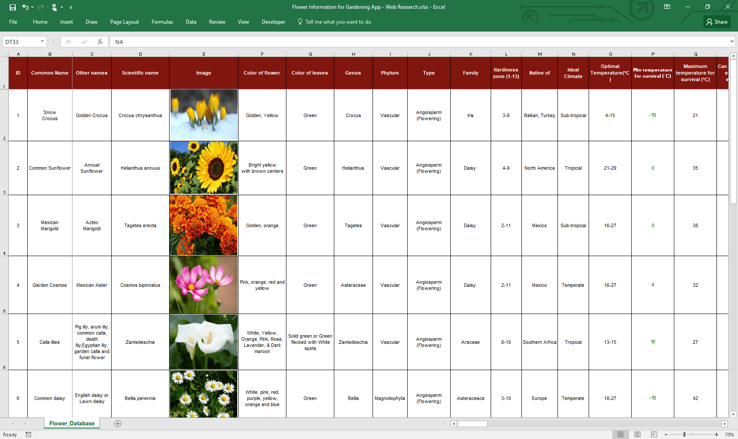Screen dimensions: 738x439
Task: Open the Data ribbon tab
Action: [x=191, y=22]
